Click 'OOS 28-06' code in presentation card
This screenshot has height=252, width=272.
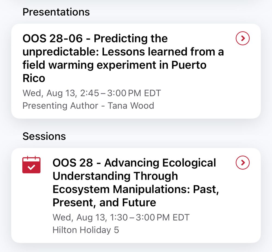[52, 38]
